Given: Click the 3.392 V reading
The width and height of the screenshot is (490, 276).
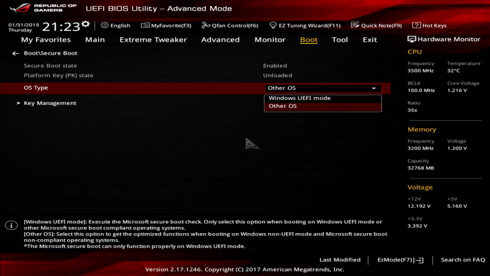Looking at the screenshot, I should 417,226.
